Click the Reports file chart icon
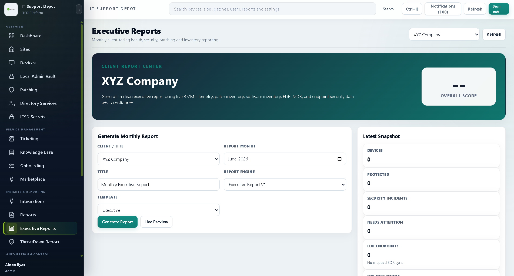514x276 pixels. tap(12, 215)
